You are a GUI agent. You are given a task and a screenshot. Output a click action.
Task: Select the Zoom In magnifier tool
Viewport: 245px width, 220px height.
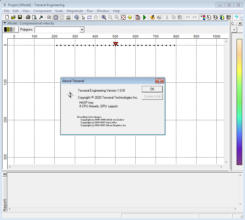pos(104,17)
